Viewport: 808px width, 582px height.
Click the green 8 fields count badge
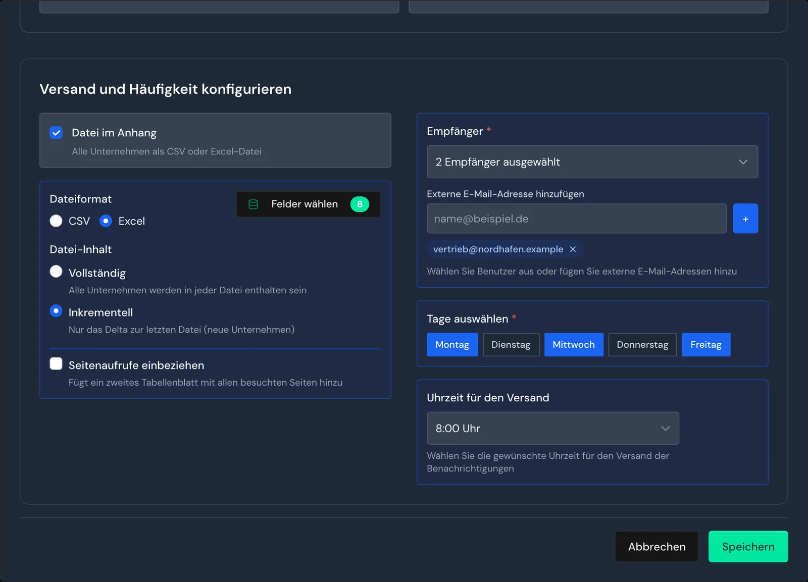coord(360,204)
